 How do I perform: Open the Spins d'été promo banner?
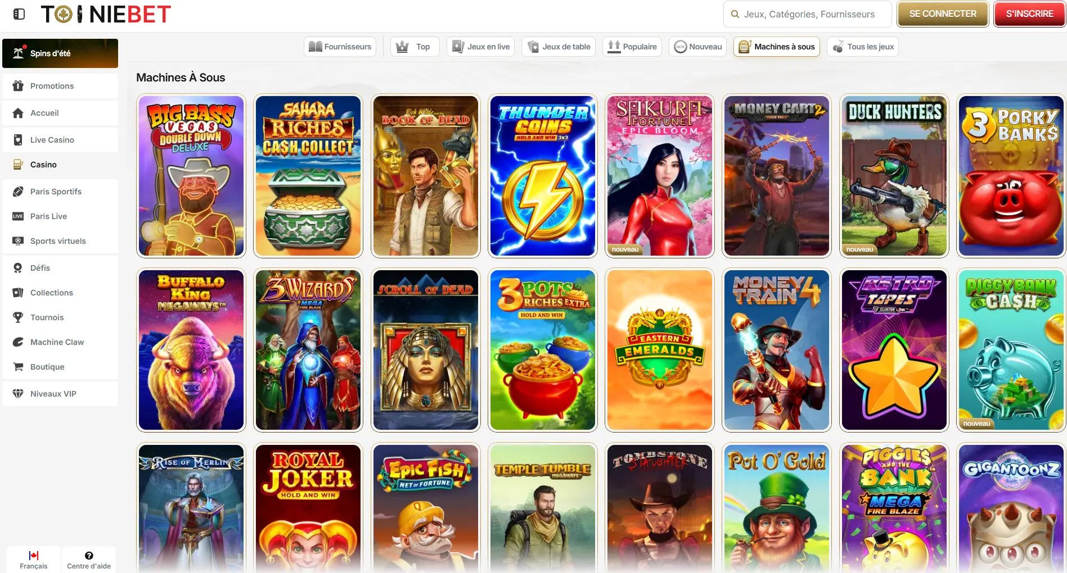click(60, 53)
